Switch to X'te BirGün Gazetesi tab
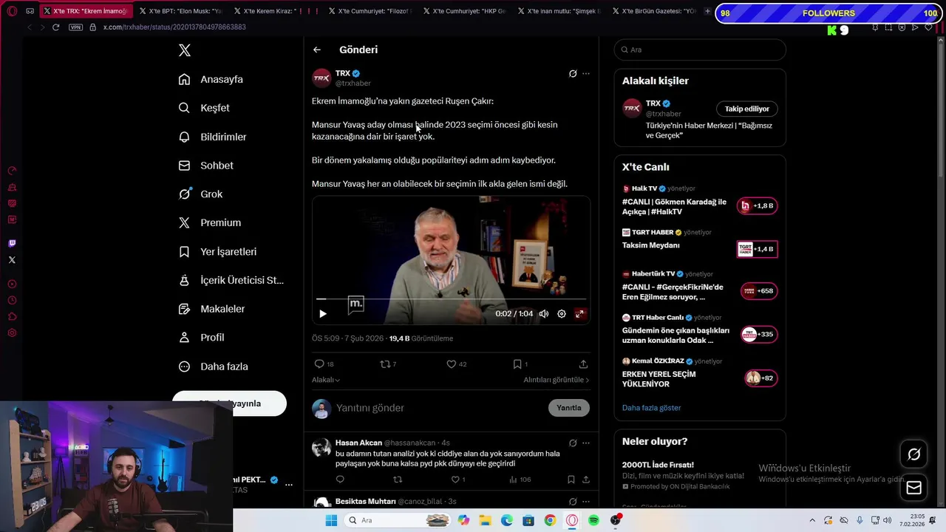Viewport: 946px width, 532px height. click(655, 11)
